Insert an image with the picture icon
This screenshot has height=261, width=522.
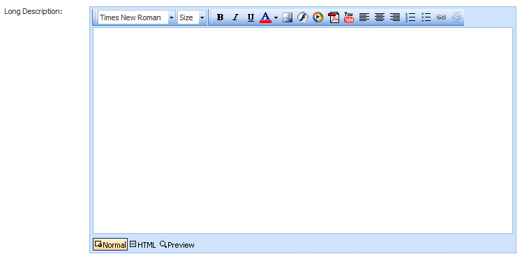click(x=288, y=17)
